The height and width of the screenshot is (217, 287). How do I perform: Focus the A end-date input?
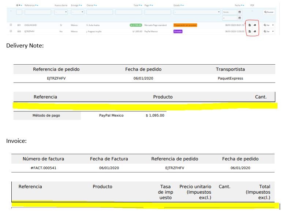[x=230, y=18]
